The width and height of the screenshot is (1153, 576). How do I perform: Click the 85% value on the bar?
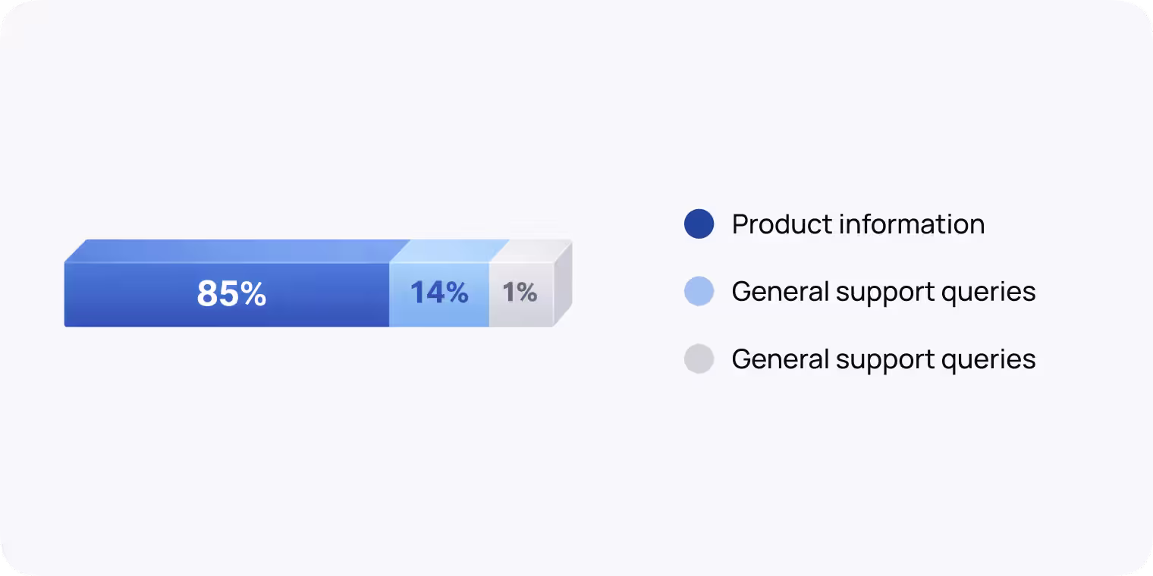pos(231,294)
